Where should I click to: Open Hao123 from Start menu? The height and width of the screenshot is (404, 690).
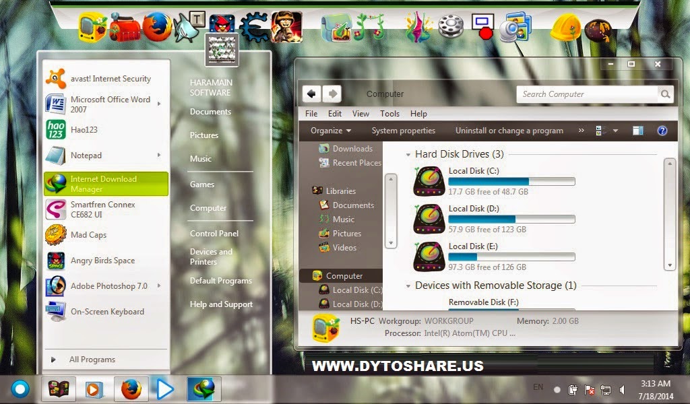106,130
